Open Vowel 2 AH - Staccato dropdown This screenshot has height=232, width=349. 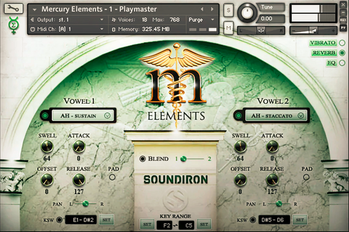pos(276,115)
